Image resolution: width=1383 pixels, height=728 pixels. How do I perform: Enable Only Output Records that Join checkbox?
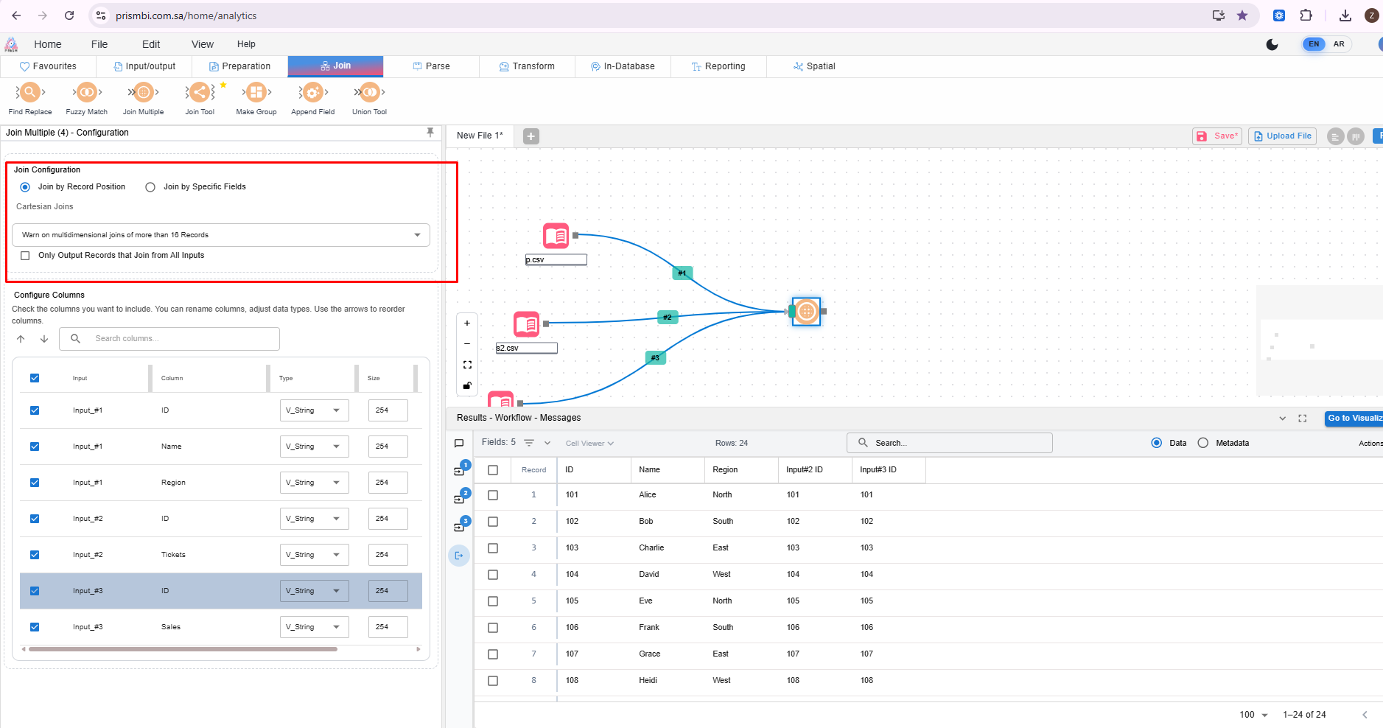pos(26,256)
